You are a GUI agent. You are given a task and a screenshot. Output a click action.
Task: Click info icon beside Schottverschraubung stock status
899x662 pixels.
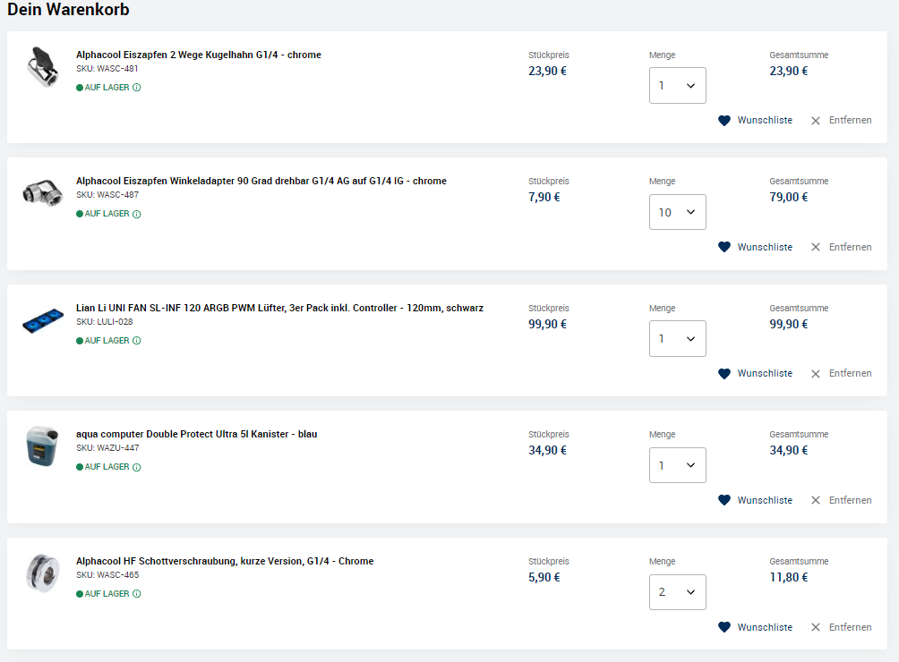click(137, 594)
